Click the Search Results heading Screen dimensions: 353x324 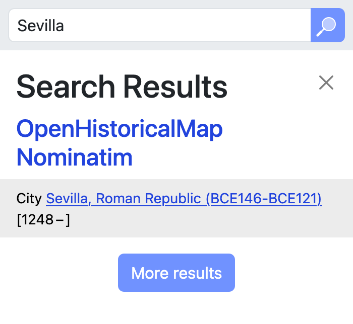pyautogui.click(x=122, y=87)
